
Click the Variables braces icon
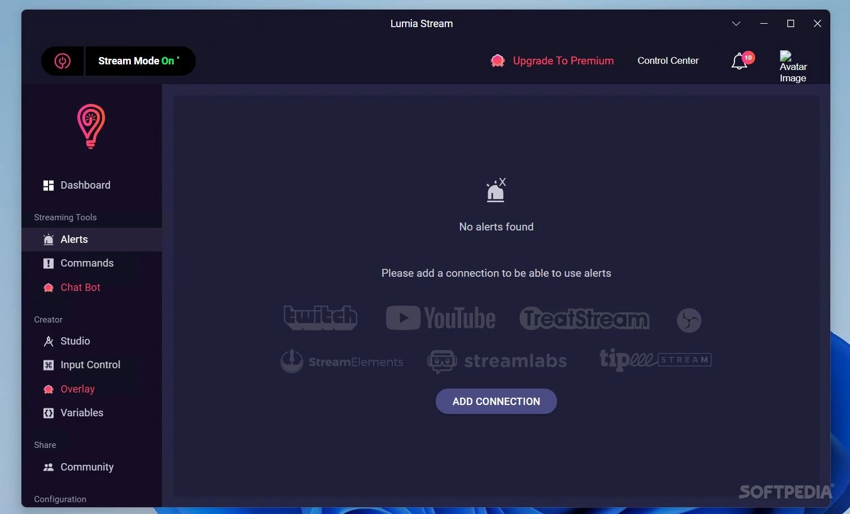tap(49, 413)
